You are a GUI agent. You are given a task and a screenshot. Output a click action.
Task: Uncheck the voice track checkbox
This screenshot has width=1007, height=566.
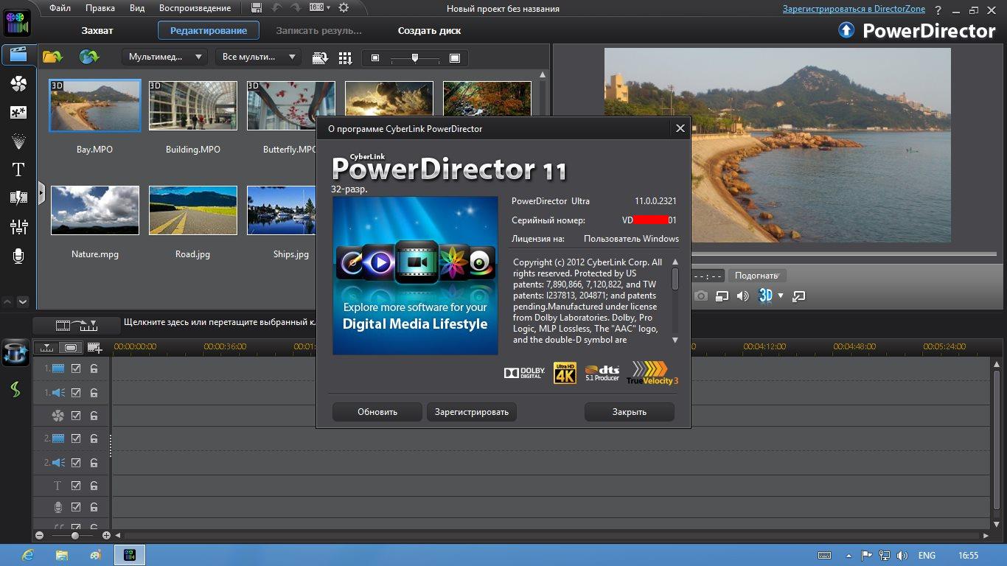(76, 507)
